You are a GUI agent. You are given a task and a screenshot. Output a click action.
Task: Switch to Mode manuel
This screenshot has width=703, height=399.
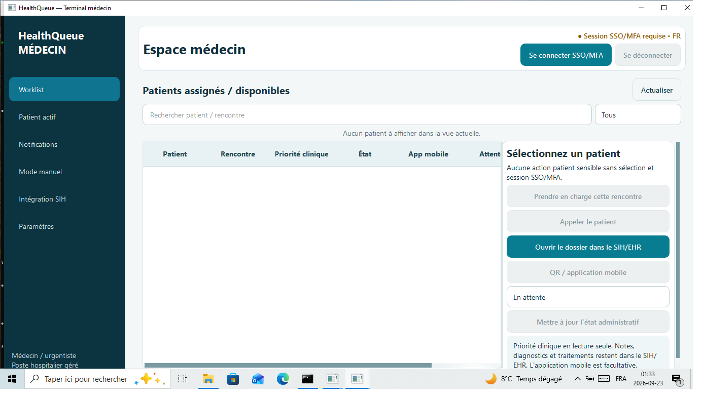coord(64,172)
